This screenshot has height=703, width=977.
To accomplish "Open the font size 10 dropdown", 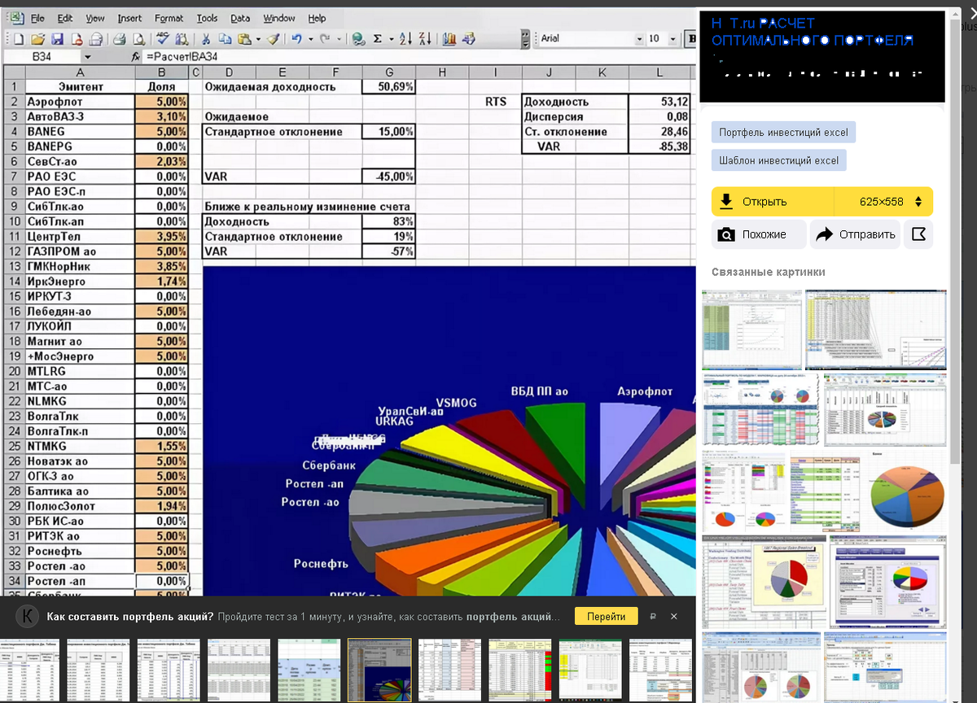I will click(673, 39).
